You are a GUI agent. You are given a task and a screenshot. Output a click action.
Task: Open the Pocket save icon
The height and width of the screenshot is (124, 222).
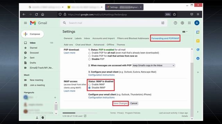click(192, 14)
